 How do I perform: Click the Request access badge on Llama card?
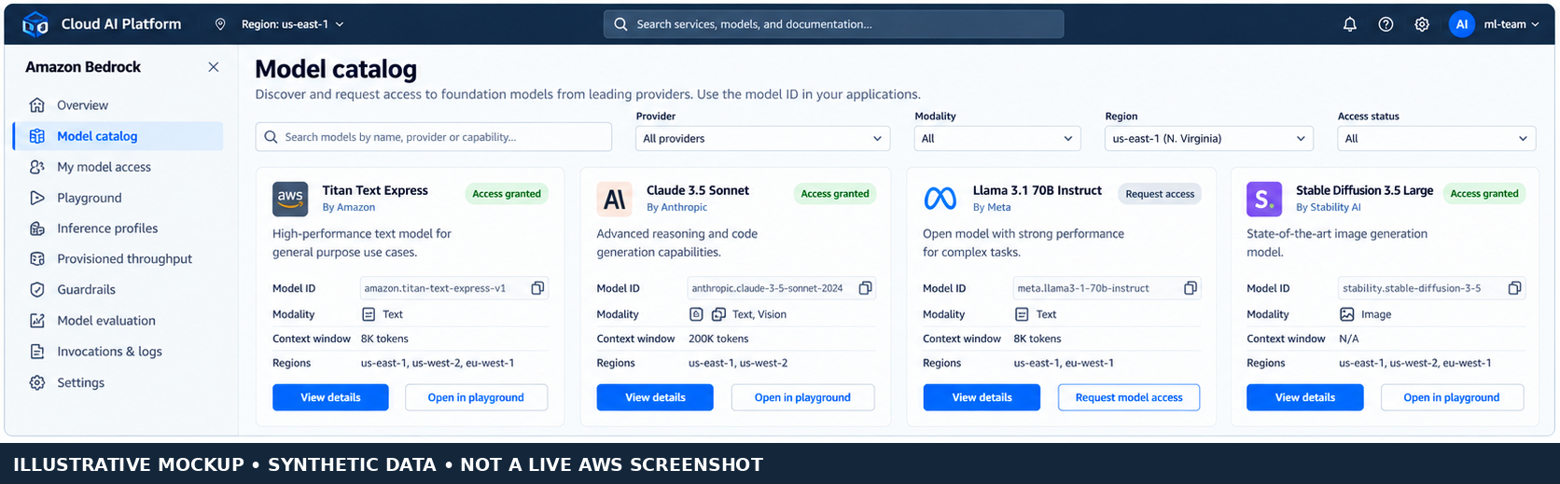[x=1160, y=194]
